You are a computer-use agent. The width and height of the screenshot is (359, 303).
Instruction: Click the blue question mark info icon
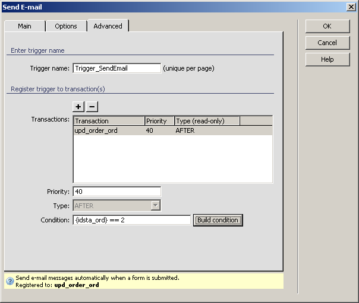[10, 281]
